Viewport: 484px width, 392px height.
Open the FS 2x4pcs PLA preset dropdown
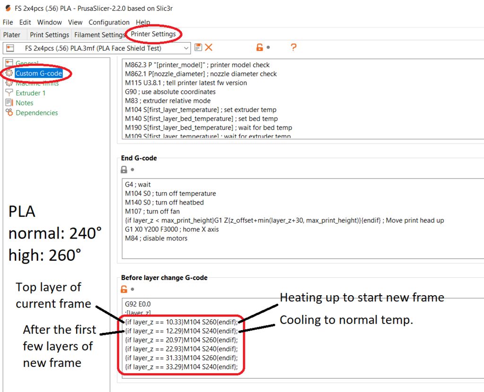[x=96, y=48]
